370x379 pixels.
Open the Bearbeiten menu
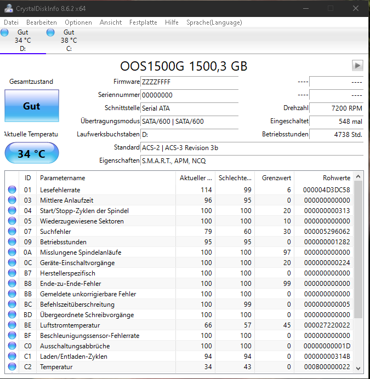(41, 22)
